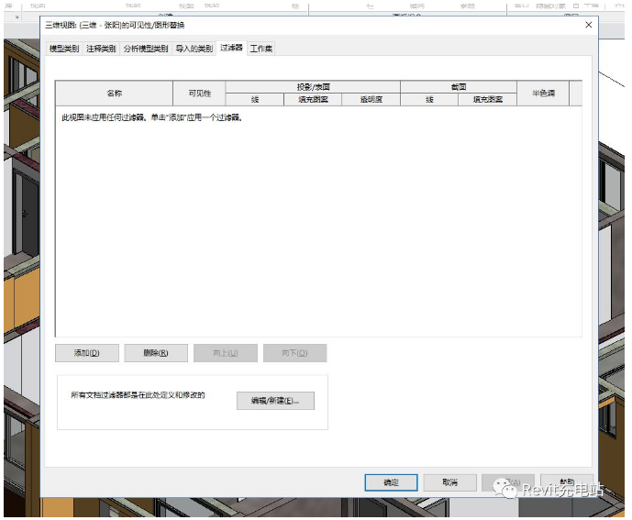Click the 帮助 help button
The width and height of the screenshot is (632, 520).
point(567,482)
